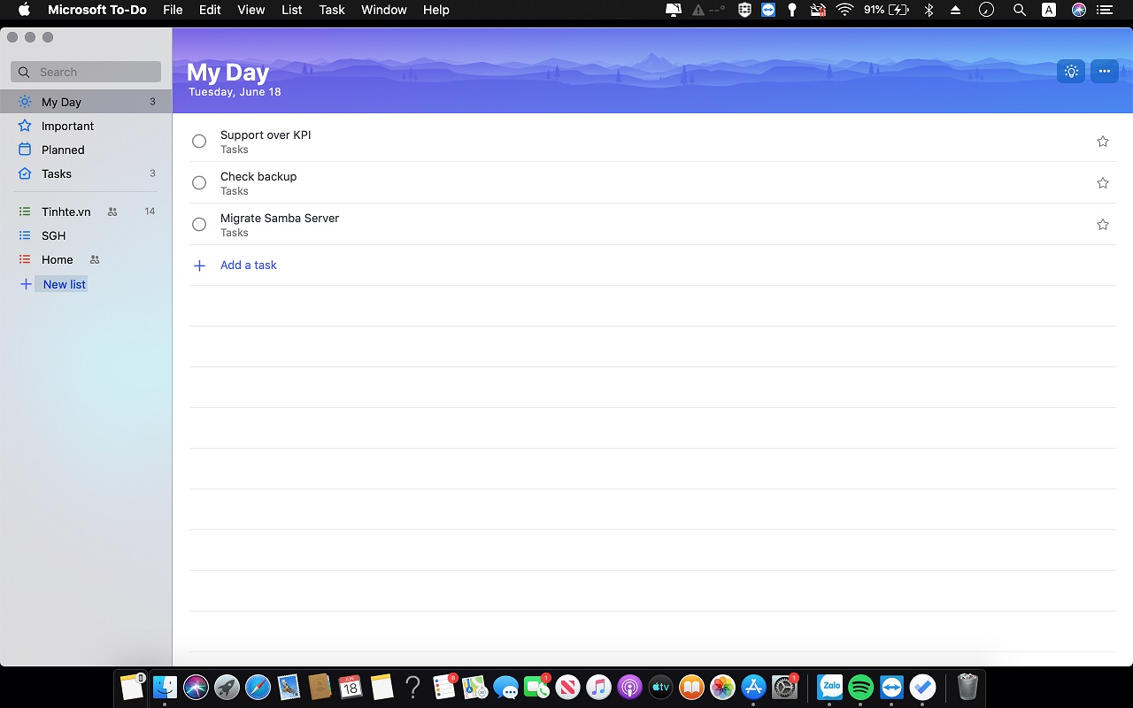This screenshot has width=1133, height=708.
Task: Open Calendar showing 18 in the Dock
Action: (351, 687)
